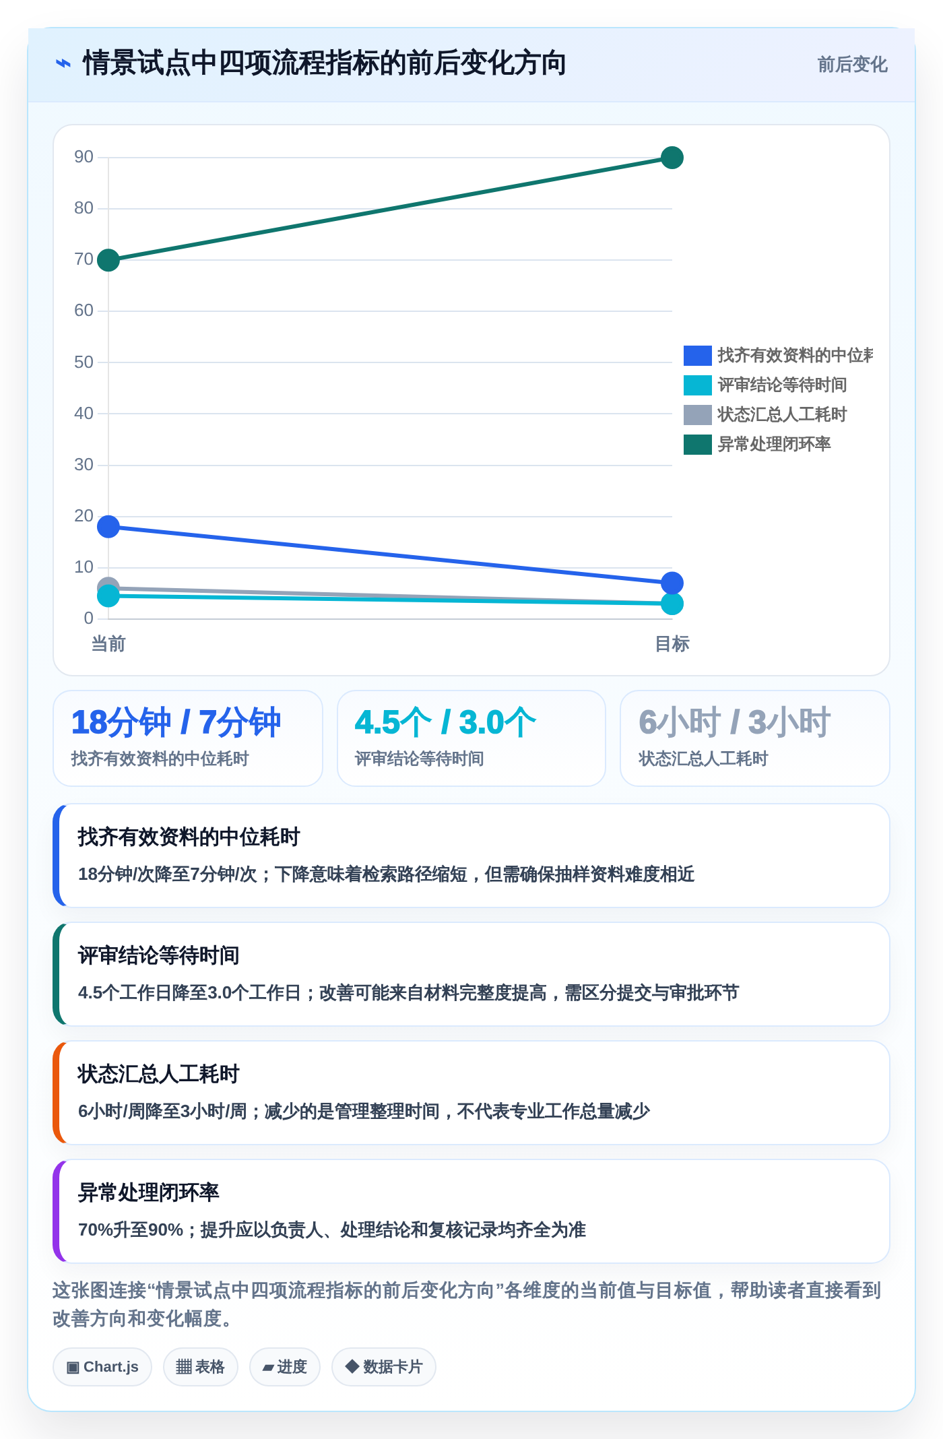Screen dimensions: 943x1439
Task: Select the 异常处理闭环率 detail card
Action: 471,1211
